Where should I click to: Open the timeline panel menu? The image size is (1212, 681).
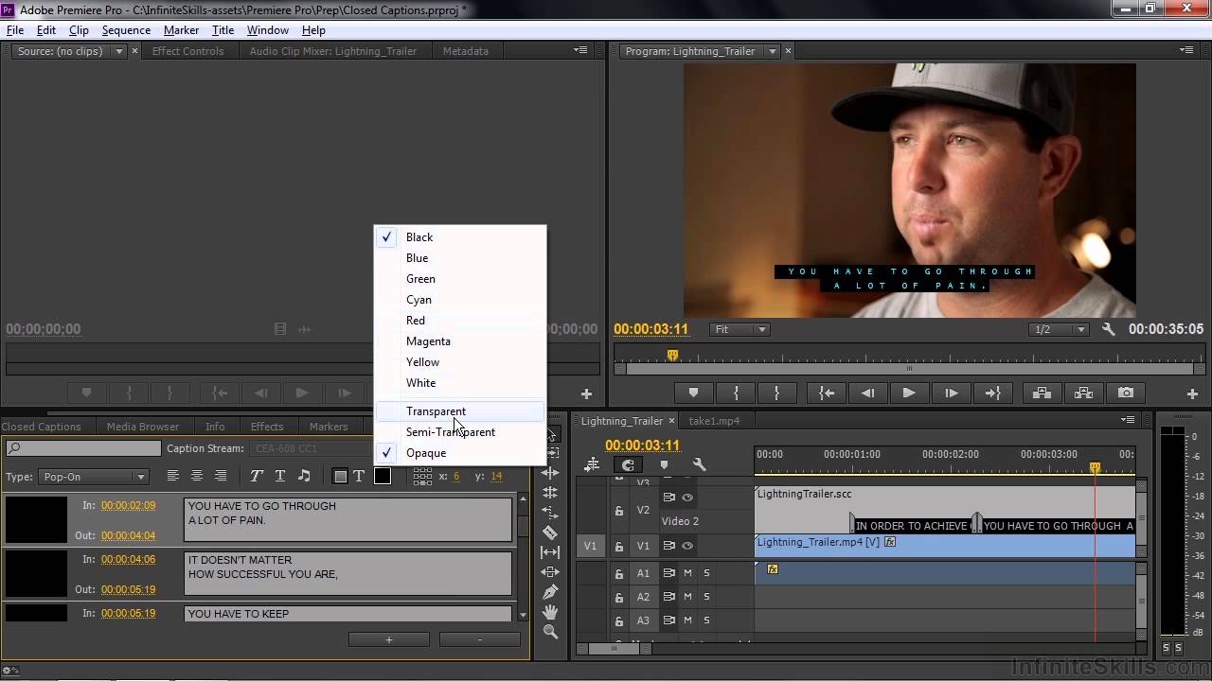point(1128,420)
